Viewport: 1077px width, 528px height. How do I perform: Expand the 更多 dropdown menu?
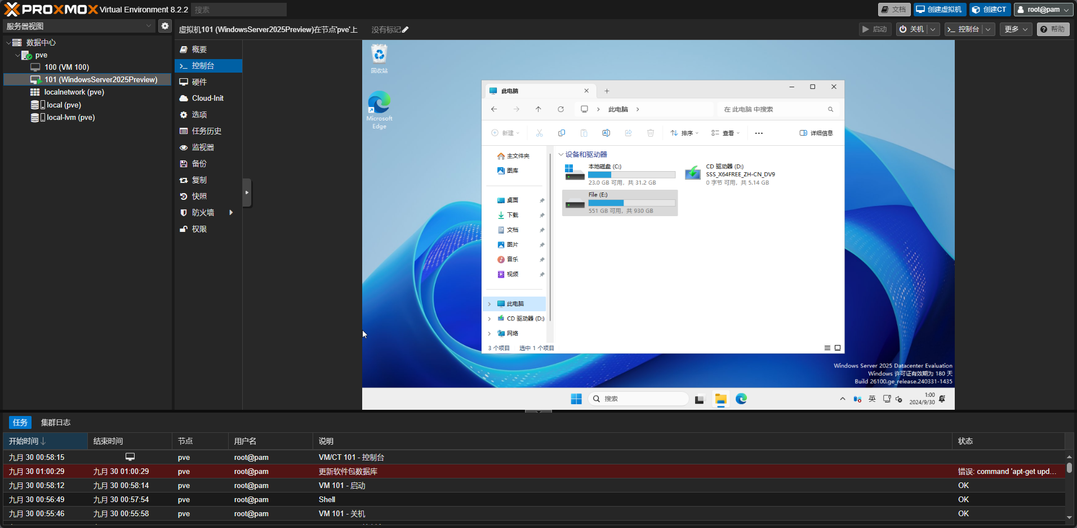point(1016,29)
